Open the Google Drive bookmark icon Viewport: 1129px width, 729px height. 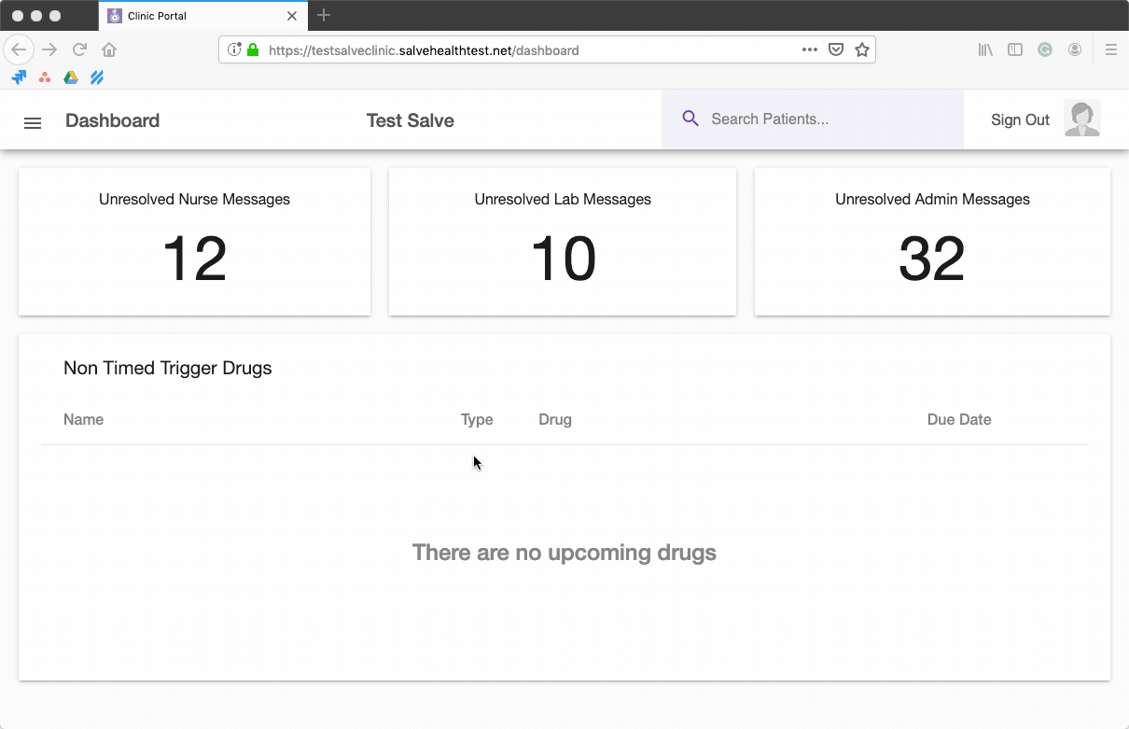pyautogui.click(x=71, y=77)
